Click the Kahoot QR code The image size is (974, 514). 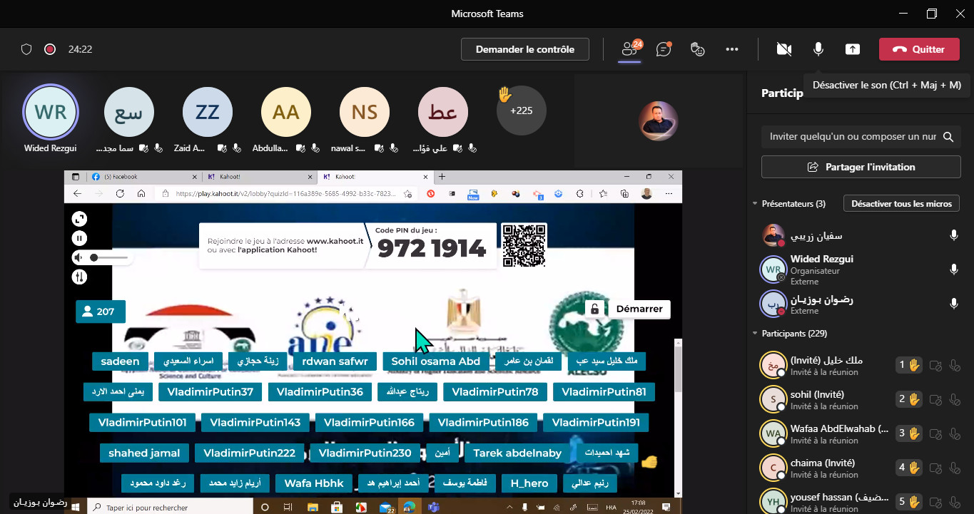coord(524,245)
